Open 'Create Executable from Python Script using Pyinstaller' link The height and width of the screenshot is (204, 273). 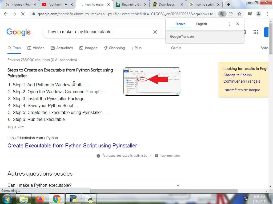click(72, 146)
